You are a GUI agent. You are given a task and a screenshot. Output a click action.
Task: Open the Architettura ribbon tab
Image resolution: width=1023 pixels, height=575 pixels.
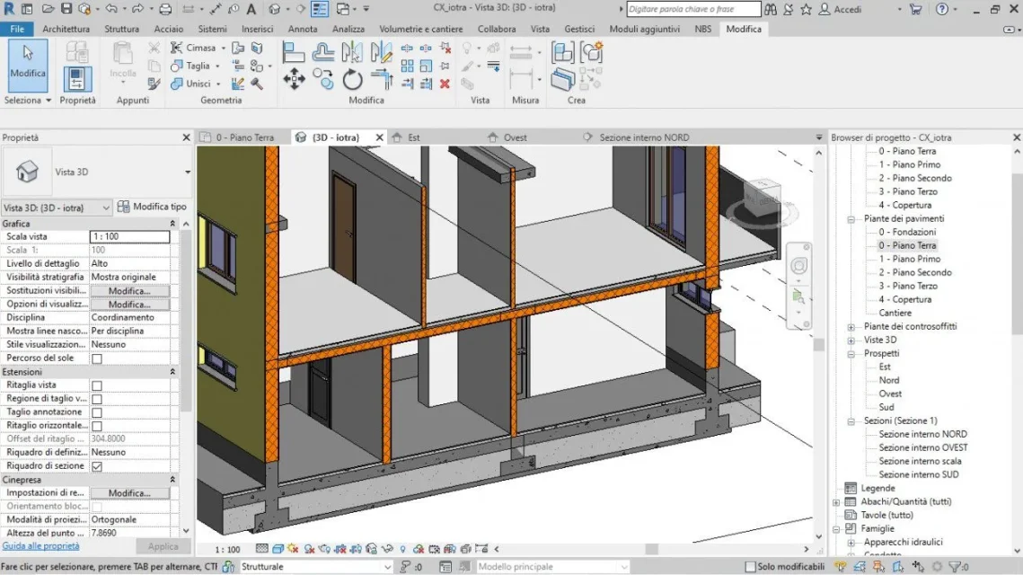66,29
